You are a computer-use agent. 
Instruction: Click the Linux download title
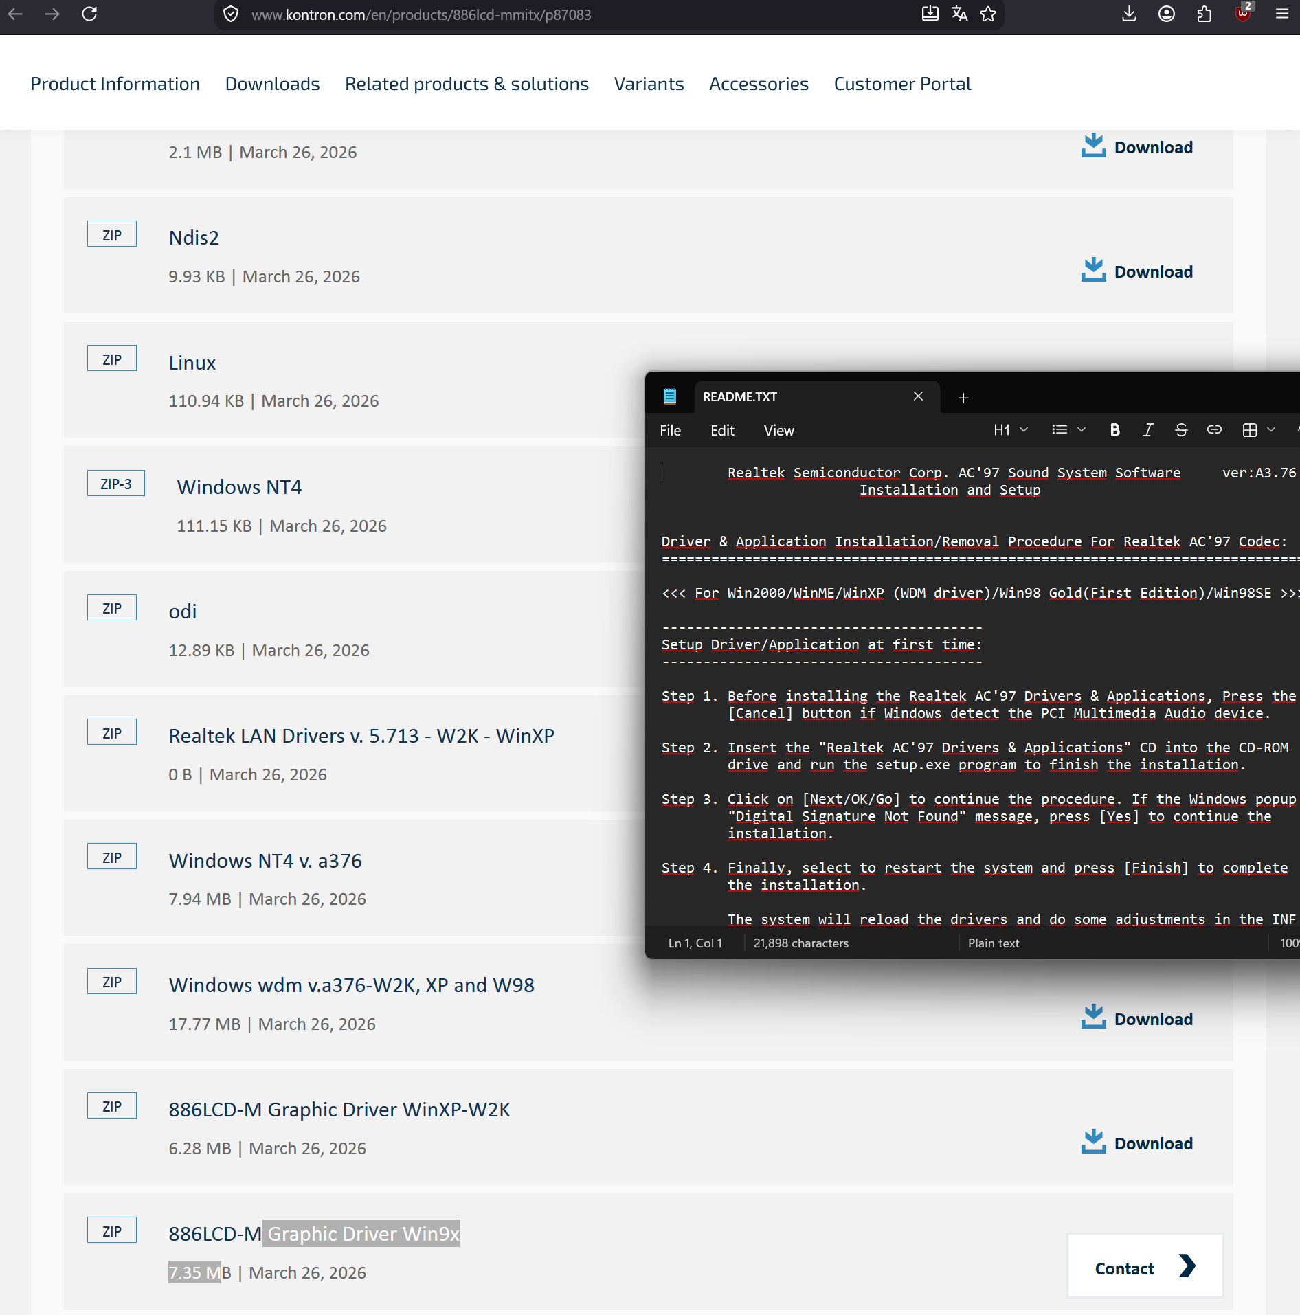(192, 363)
